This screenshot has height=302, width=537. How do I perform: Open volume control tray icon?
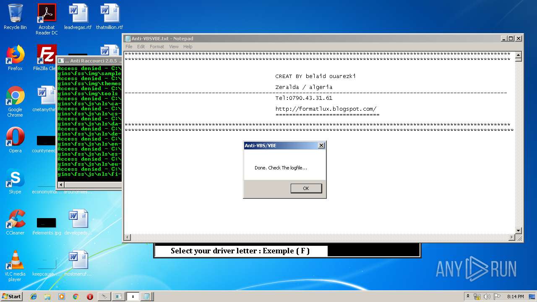pyautogui.click(x=487, y=297)
